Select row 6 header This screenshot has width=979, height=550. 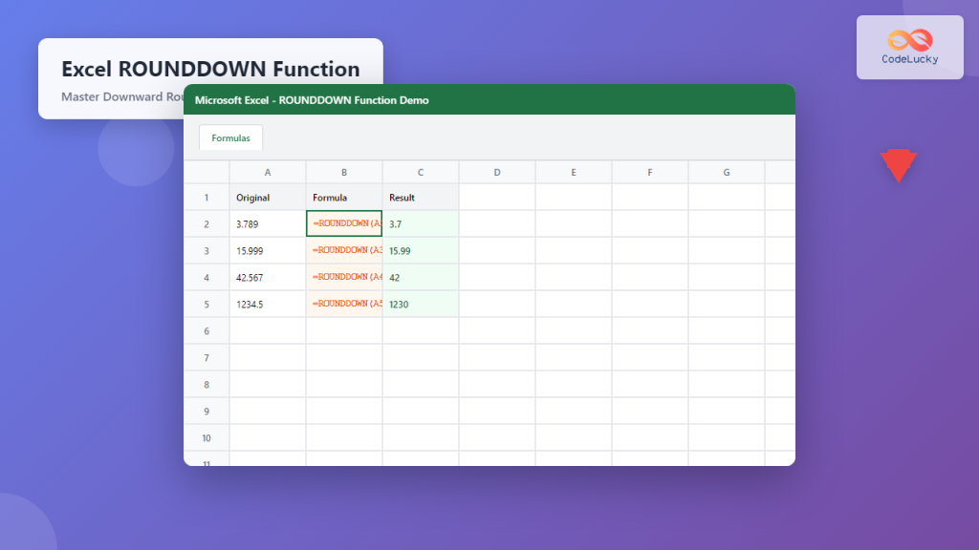pos(207,330)
